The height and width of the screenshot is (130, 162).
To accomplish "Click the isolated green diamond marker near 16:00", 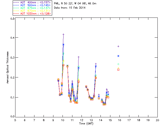I will point(118,64).
